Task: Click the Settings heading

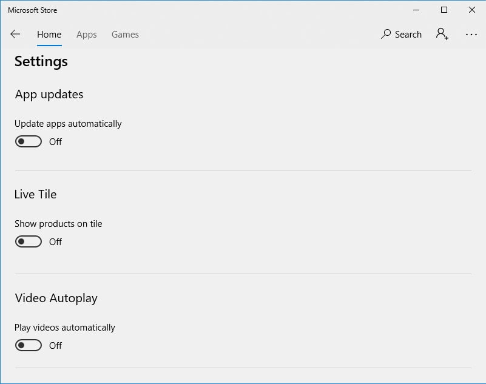Action: (41, 61)
